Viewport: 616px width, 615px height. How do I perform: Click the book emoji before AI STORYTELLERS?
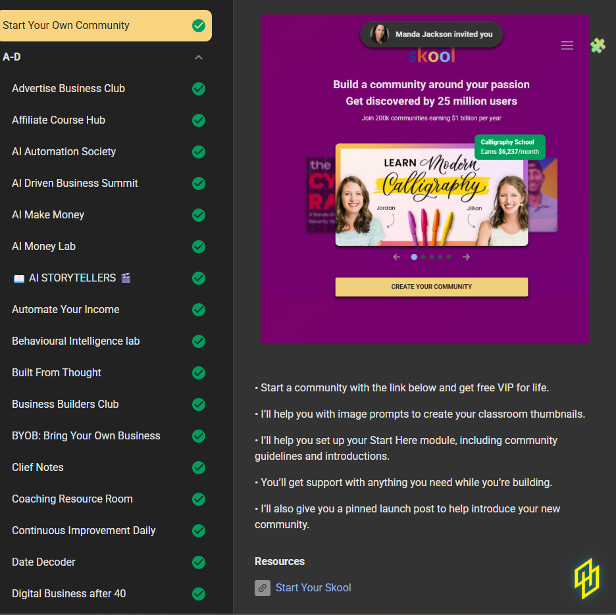(19, 278)
